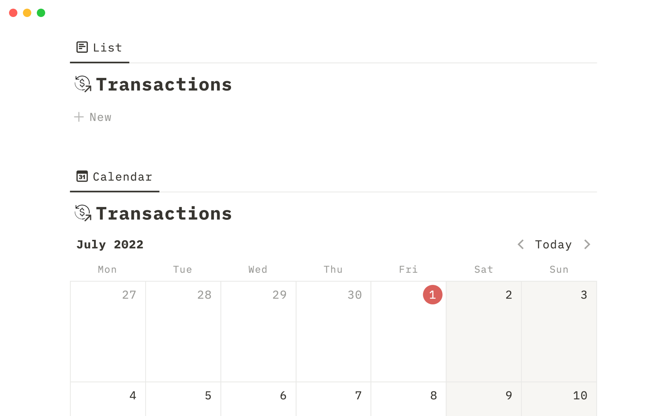Click the Today button
This screenshot has height=416, width=667.
553,244
